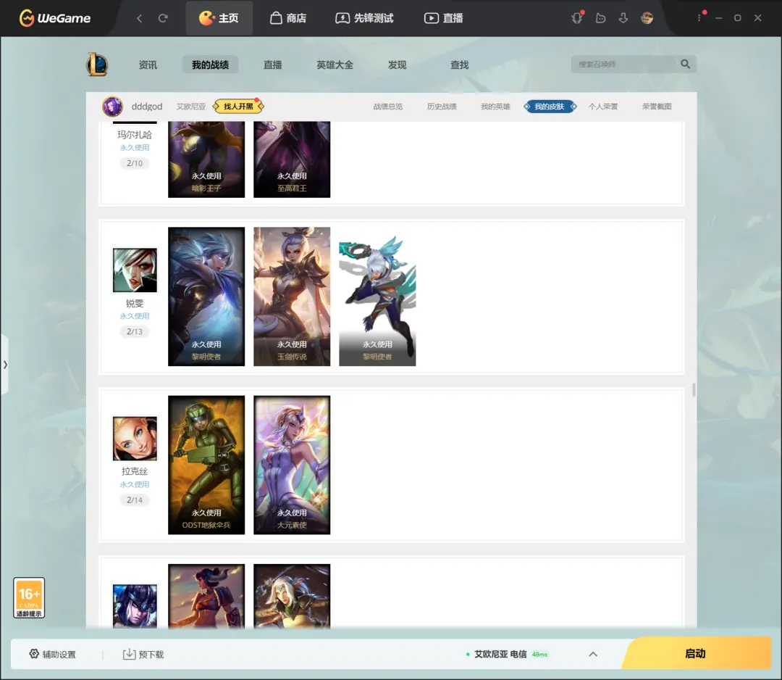Open the first 黎明使者 splash skin card

click(x=206, y=297)
